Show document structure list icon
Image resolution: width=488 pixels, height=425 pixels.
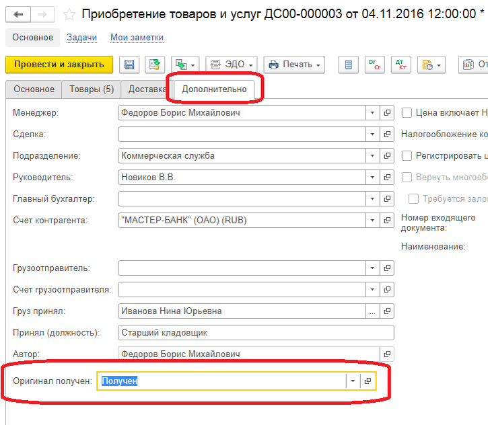[x=349, y=65]
